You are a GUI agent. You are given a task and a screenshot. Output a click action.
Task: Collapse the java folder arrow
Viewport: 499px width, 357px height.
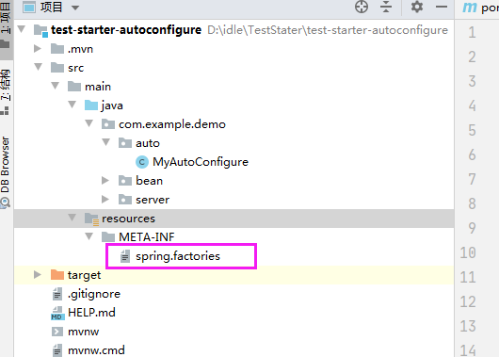(x=72, y=105)
